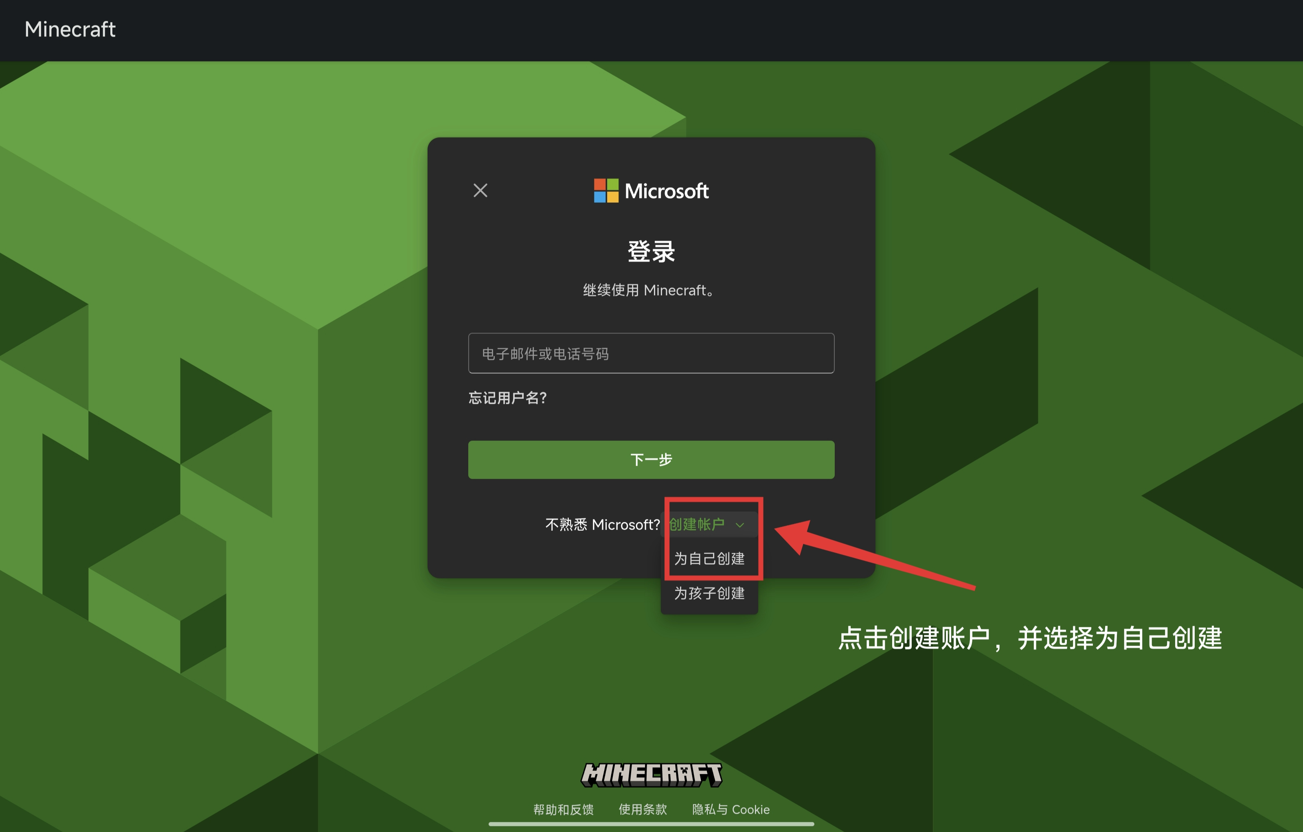
Task: Open the 隐私与 Cookie footer link
Action: pos(730,809)
